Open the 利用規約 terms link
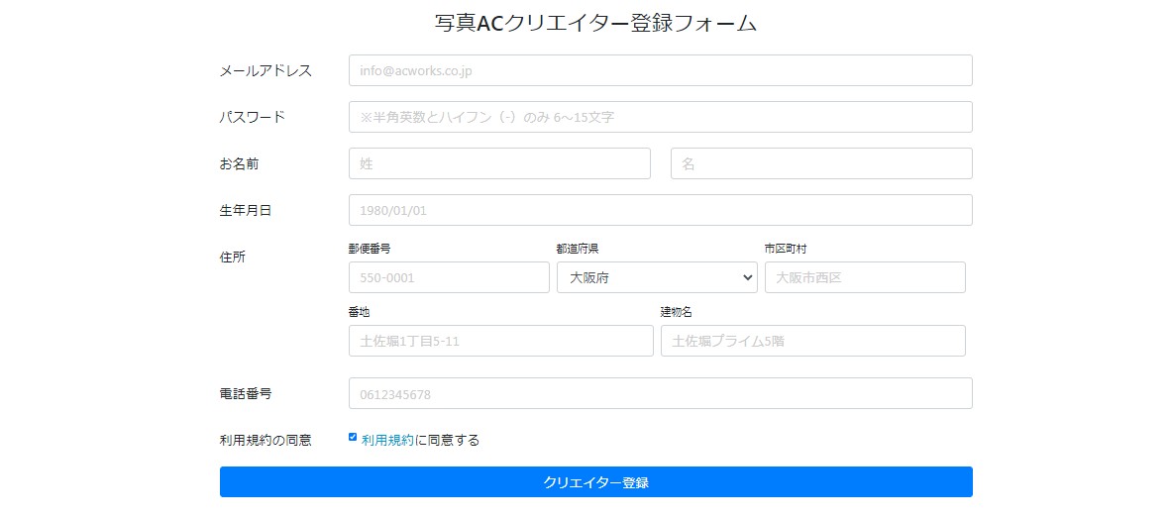This screenshot has width=1170, height=518. [387, 440]
